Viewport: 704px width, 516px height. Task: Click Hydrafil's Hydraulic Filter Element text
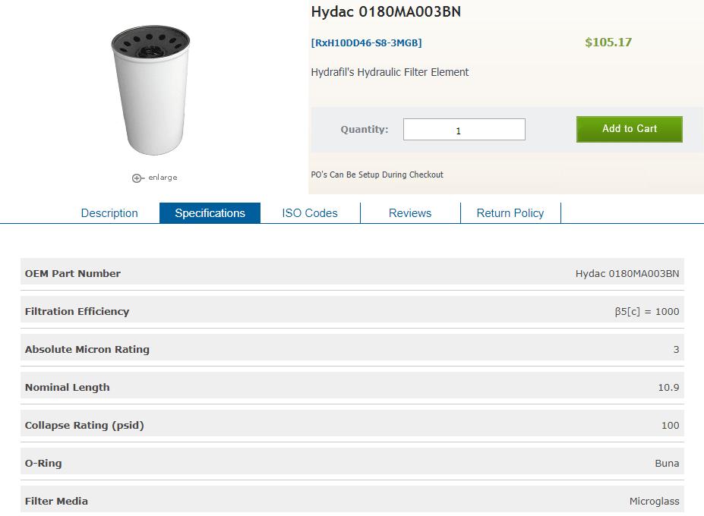(390, 72)
